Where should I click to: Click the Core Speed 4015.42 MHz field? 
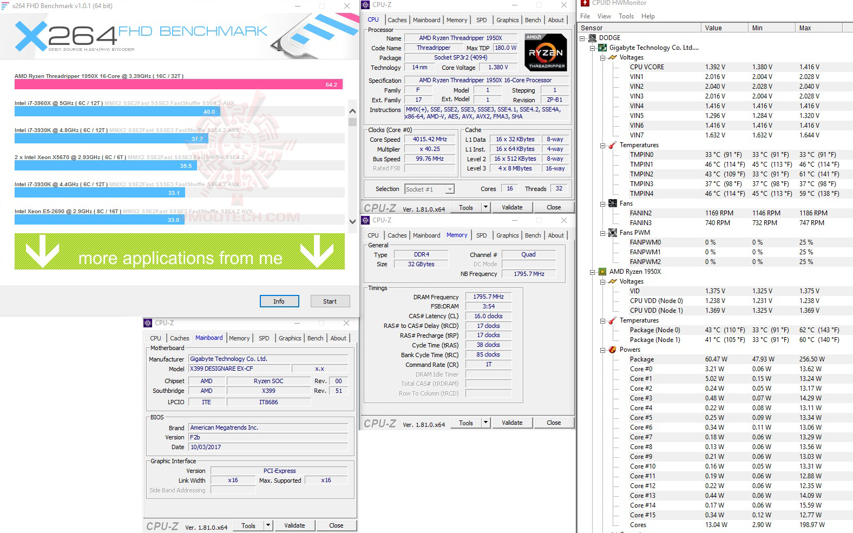[430, 140]
